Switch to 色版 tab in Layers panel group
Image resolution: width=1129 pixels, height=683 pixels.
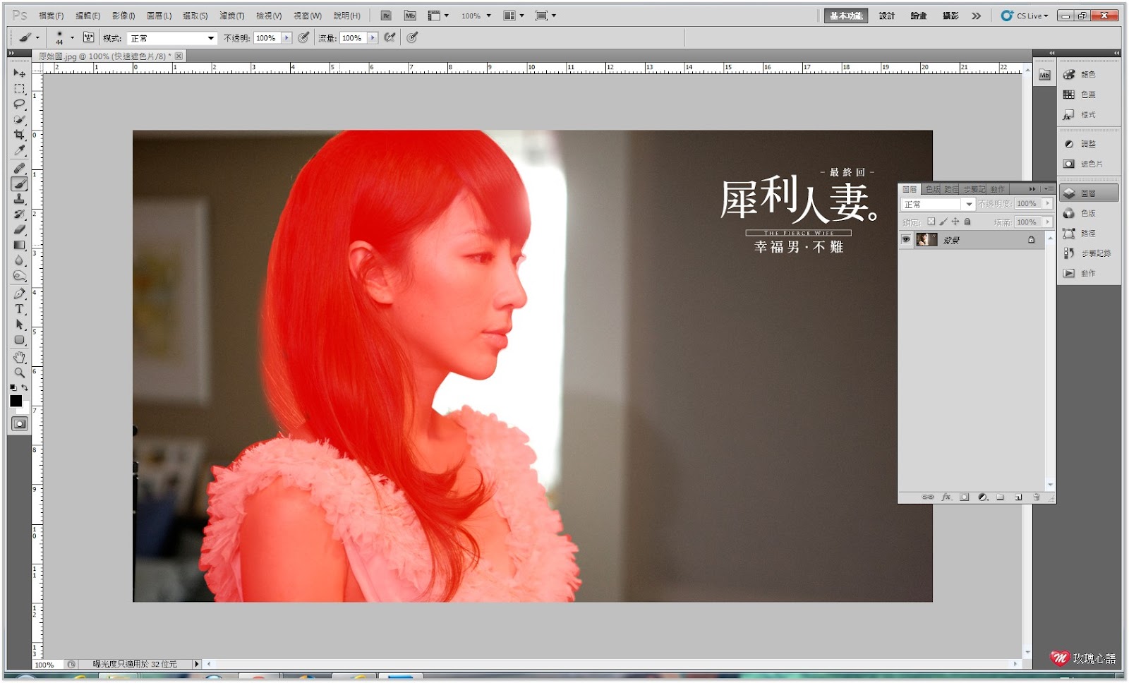point(932,189)
